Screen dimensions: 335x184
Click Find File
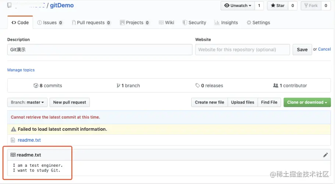pyautogui.click(x=269, y=102)
